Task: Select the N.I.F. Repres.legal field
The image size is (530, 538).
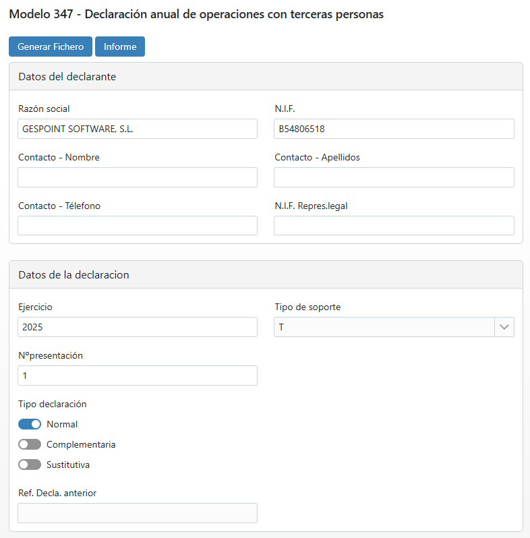Action: 394,225
